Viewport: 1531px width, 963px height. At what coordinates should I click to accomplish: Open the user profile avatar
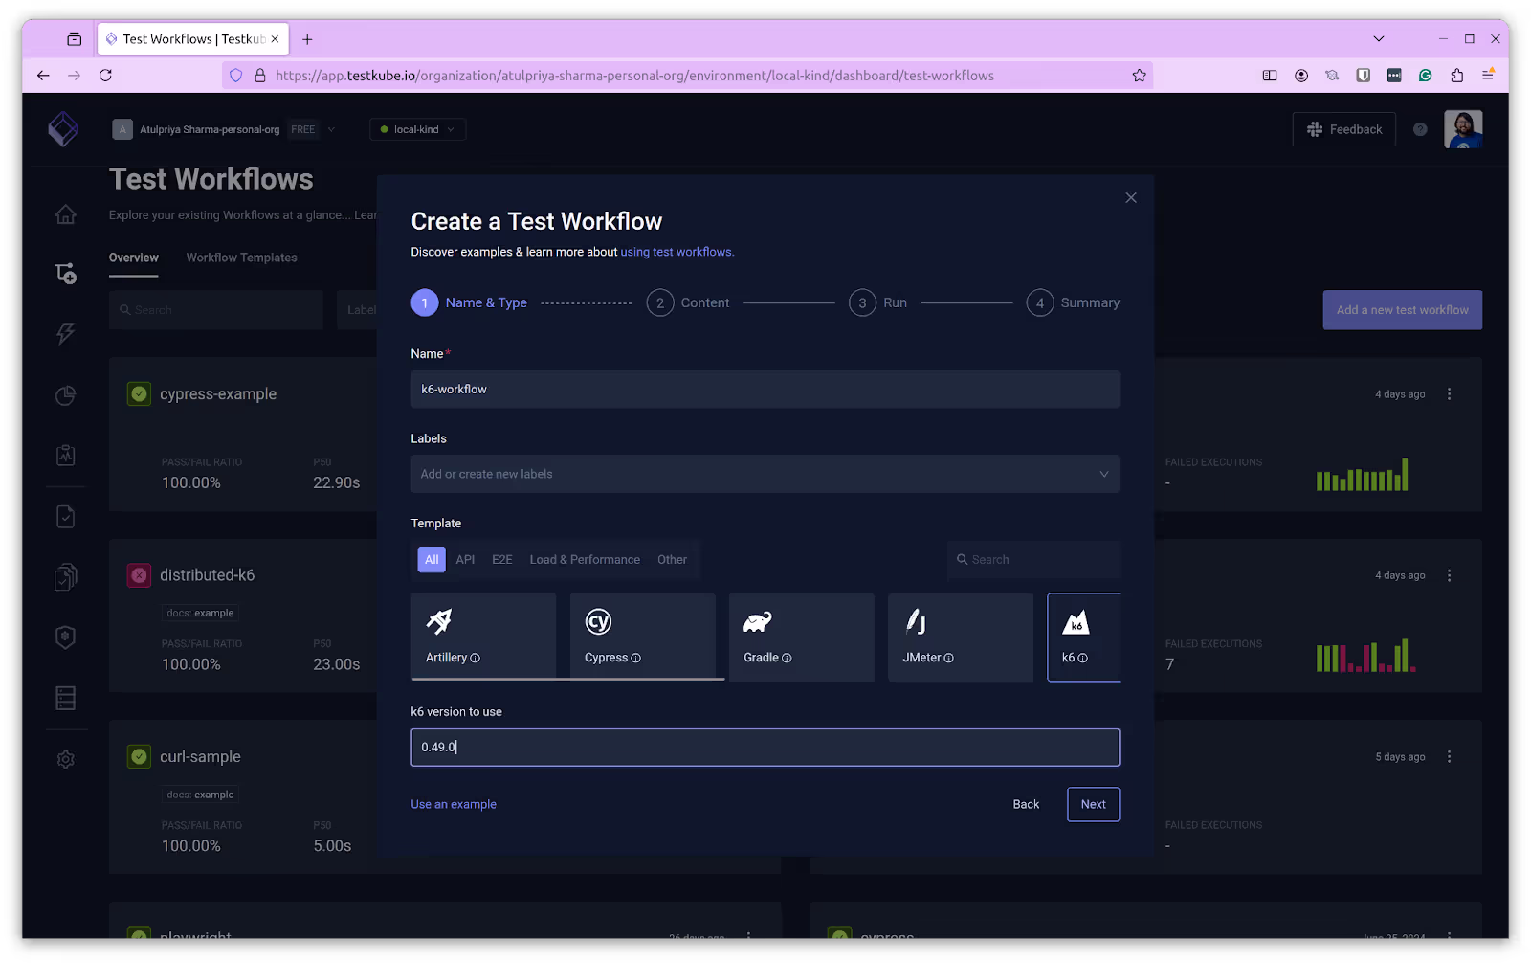point(1463,129)
